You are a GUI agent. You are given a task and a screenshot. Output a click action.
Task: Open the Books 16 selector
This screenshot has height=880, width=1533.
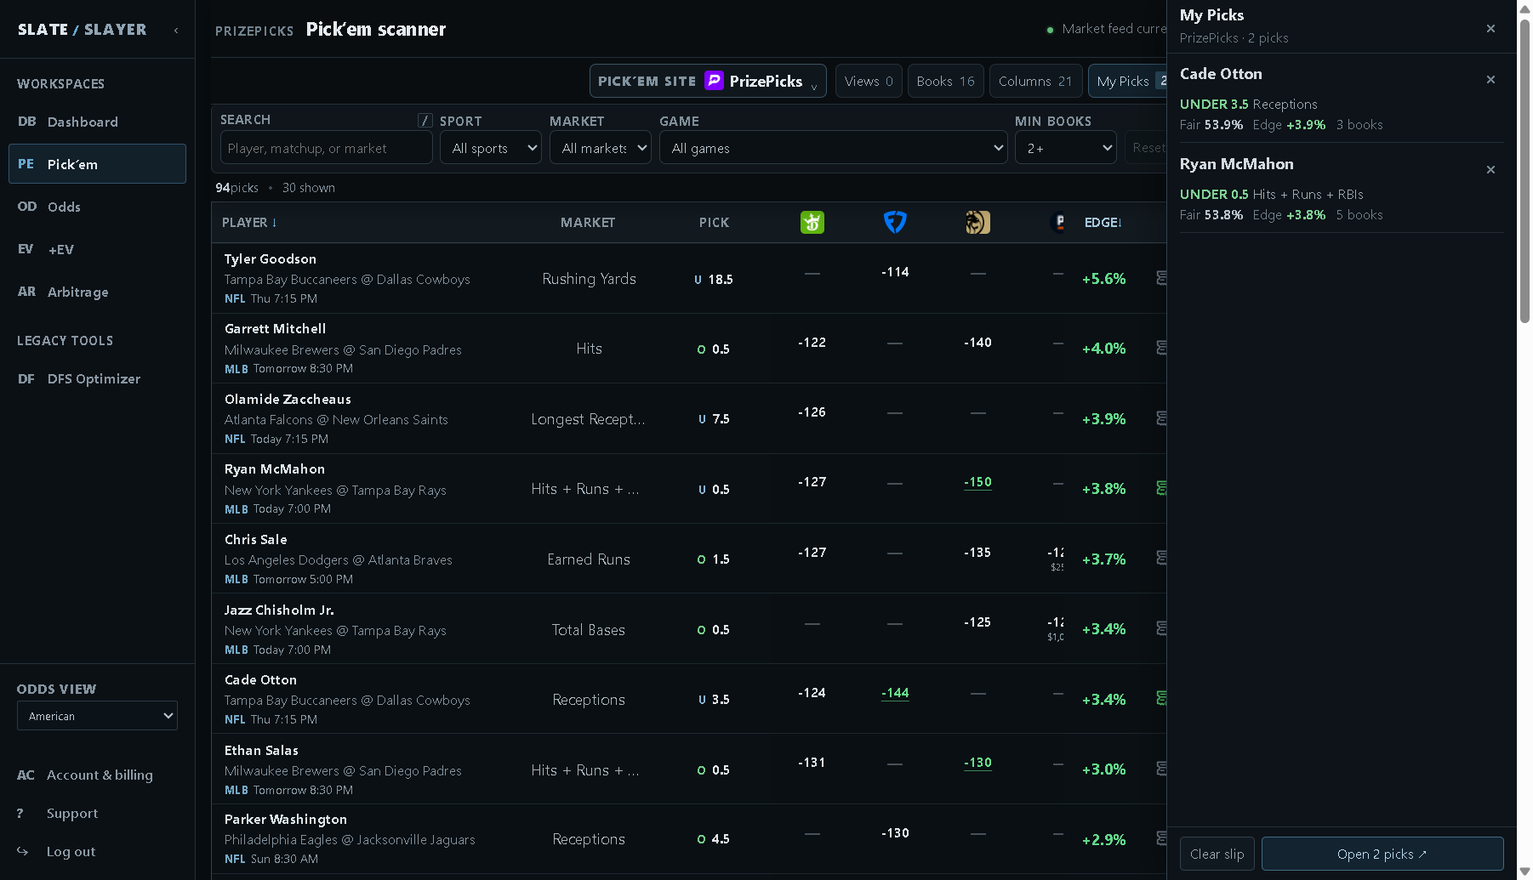pyautogui.click(x=946, y=81)
